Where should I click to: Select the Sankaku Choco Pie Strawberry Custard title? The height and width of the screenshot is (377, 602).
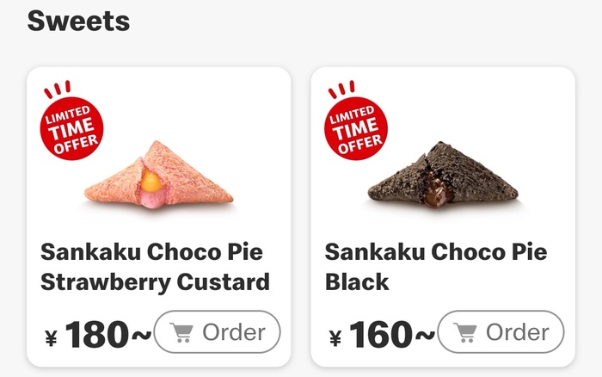(155, 267)
